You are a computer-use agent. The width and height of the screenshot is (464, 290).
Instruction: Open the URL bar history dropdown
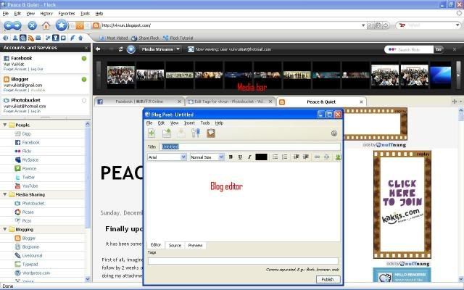point(363,25)
